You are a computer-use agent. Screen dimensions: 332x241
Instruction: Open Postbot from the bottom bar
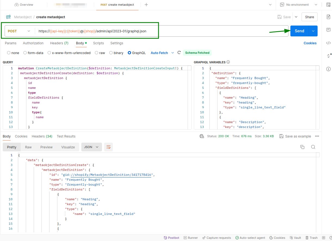tap(171, 237)
